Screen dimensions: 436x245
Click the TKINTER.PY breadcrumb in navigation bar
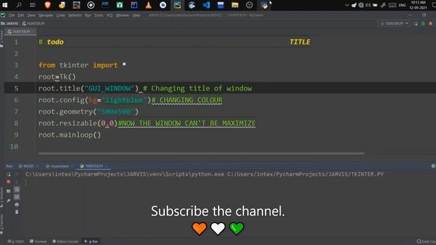click(33, 24)
